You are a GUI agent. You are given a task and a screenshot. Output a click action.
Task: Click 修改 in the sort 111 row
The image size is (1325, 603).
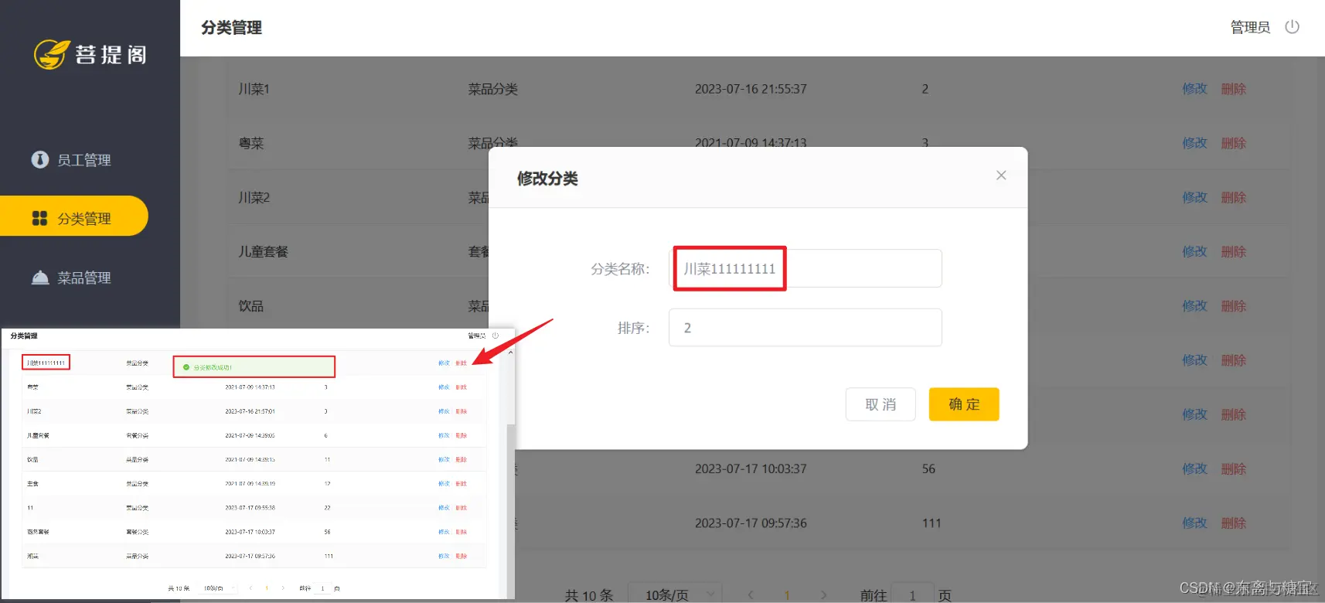(x=1194, y=523)
